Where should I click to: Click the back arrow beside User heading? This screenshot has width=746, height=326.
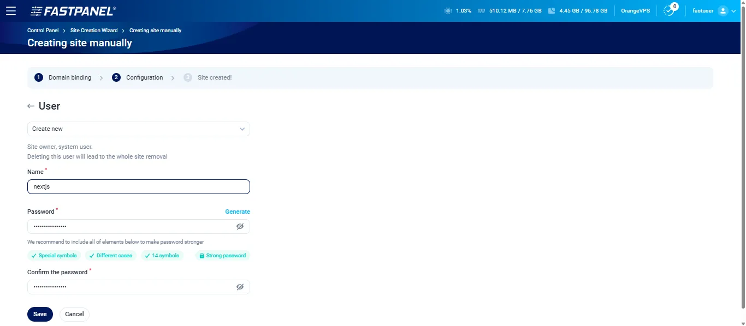pyautogui.click(x=31, y=106)
